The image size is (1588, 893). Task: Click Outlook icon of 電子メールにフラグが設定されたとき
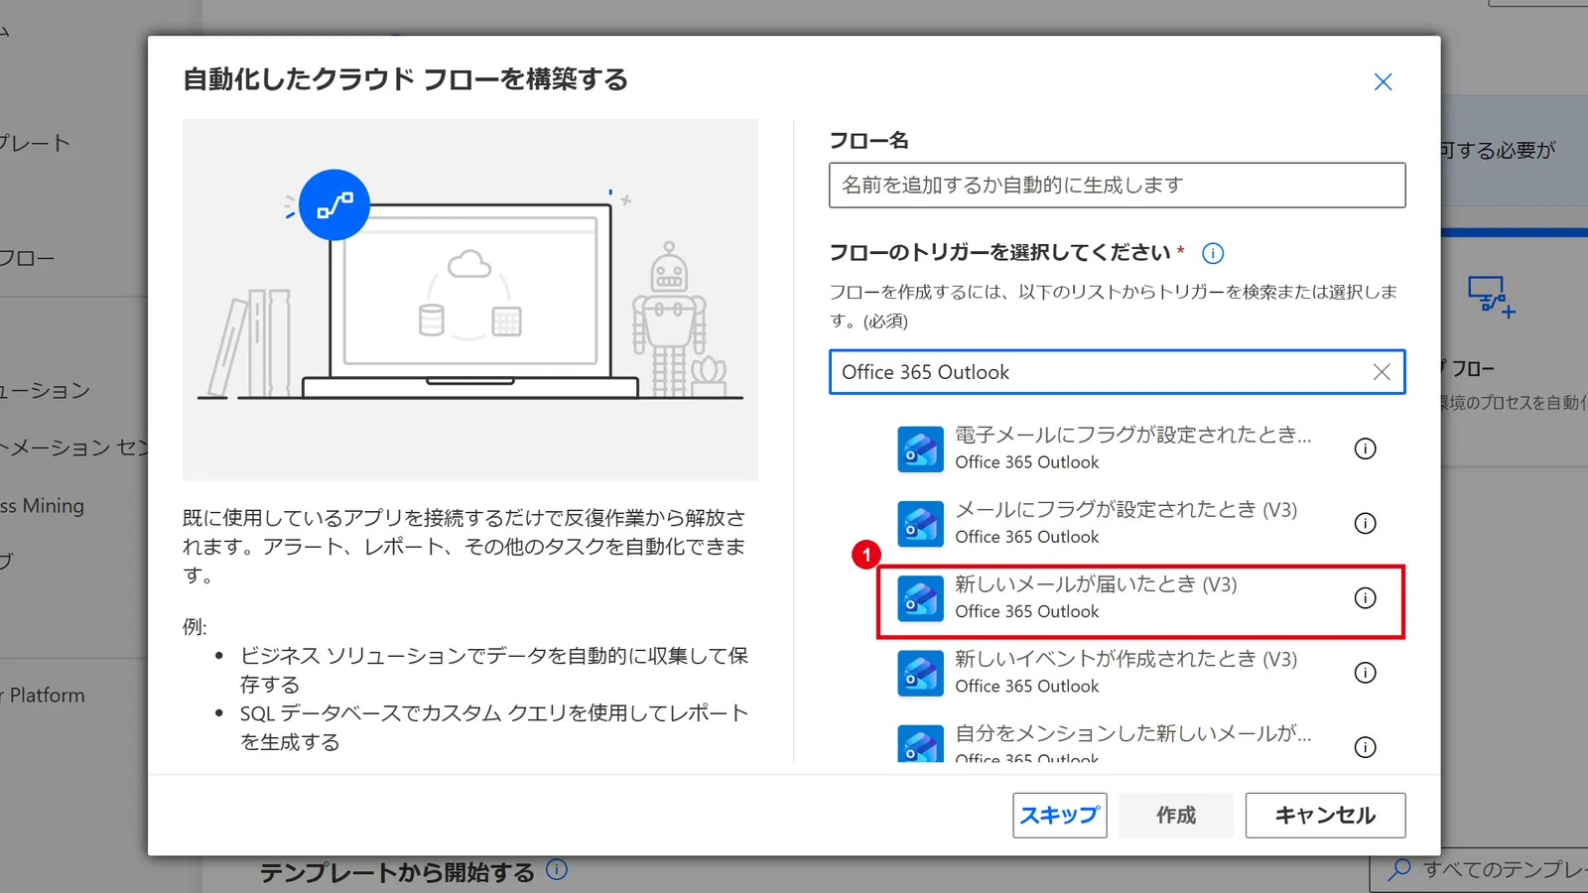click(920, 449)
